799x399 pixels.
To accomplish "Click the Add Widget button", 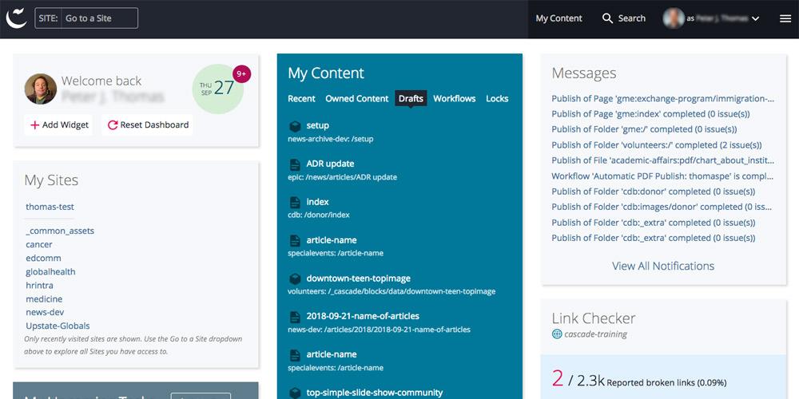I will tap(58, 124).
